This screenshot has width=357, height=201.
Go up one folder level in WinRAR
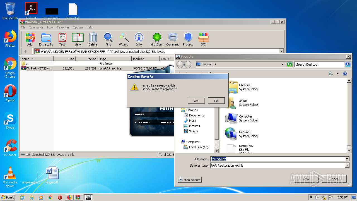[26, 51]
